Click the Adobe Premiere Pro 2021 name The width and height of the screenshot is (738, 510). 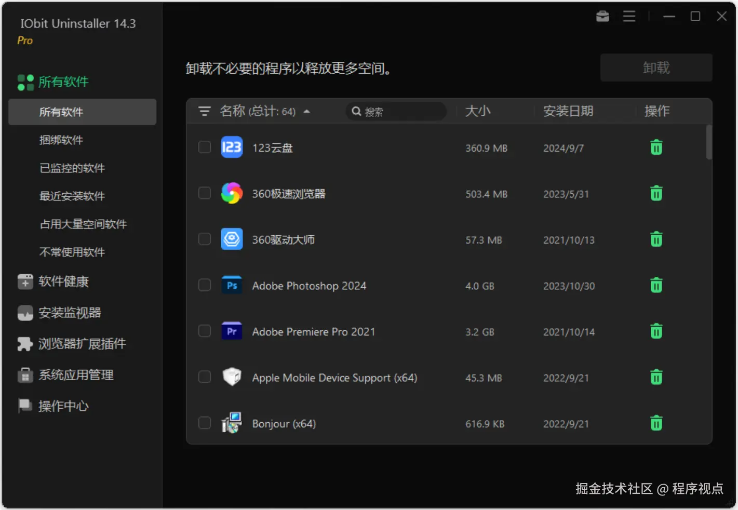[x=314, y=332]
